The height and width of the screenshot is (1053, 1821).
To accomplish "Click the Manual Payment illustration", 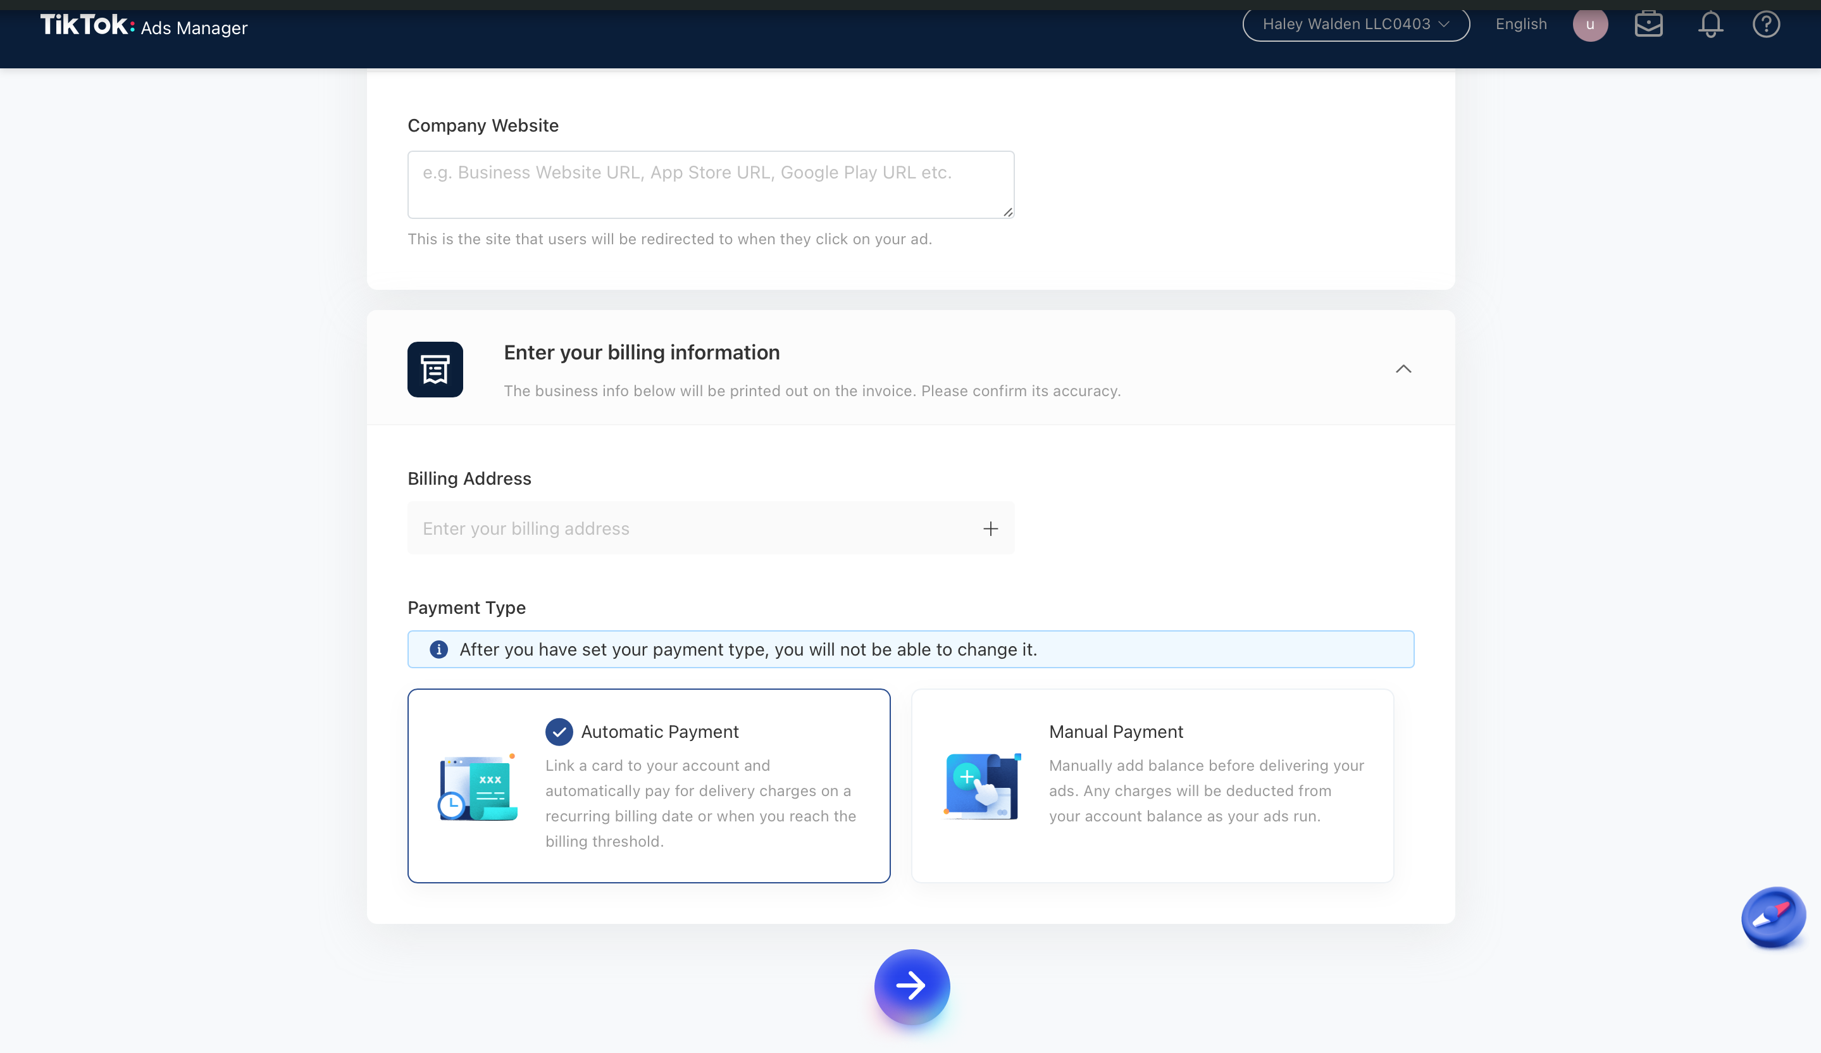I will [981, 787].
